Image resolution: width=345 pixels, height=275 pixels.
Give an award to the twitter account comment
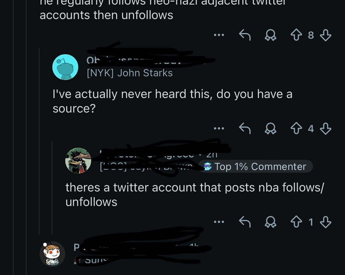(x=271, y=222)
